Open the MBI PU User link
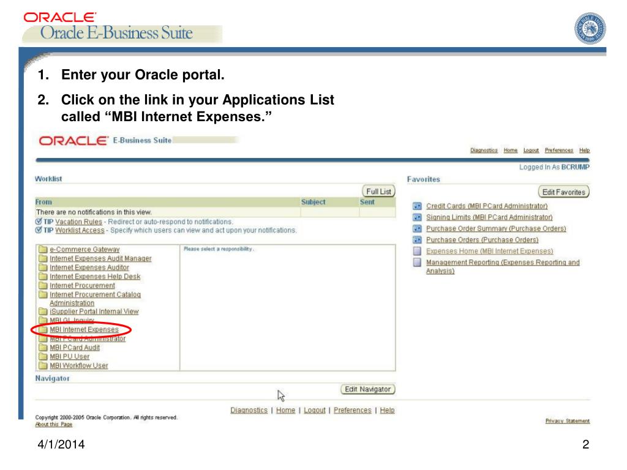The height and width of the screenshot is (470, 627). pyautogui.click(x=69, y=357)
